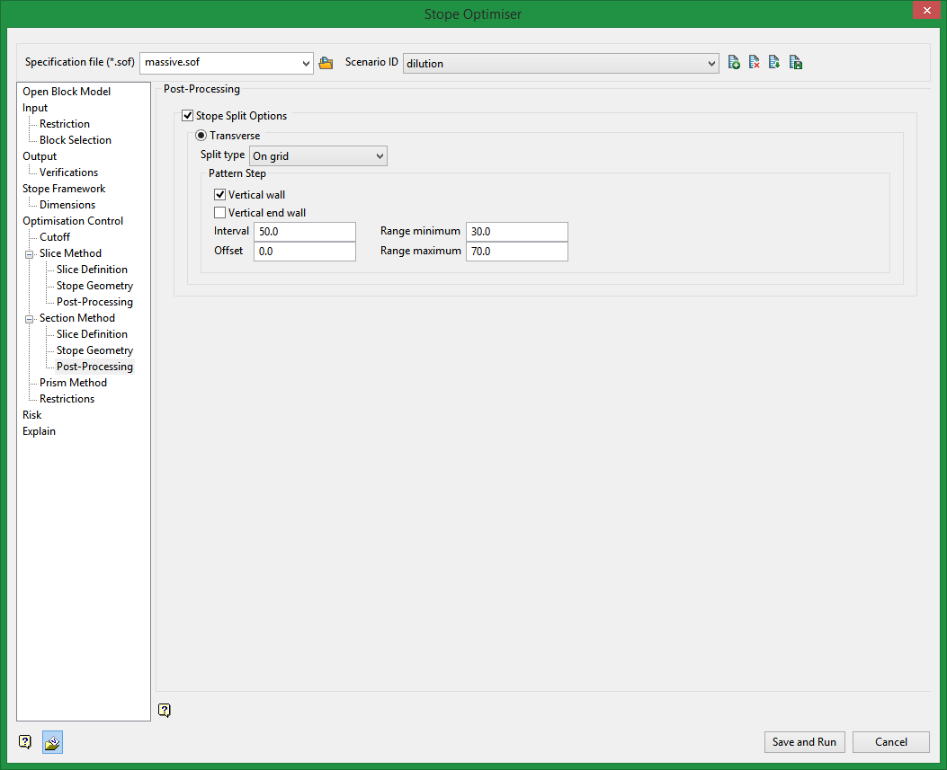Uncheck the Stope Split Options checkbox

click(x=188, y=116)
